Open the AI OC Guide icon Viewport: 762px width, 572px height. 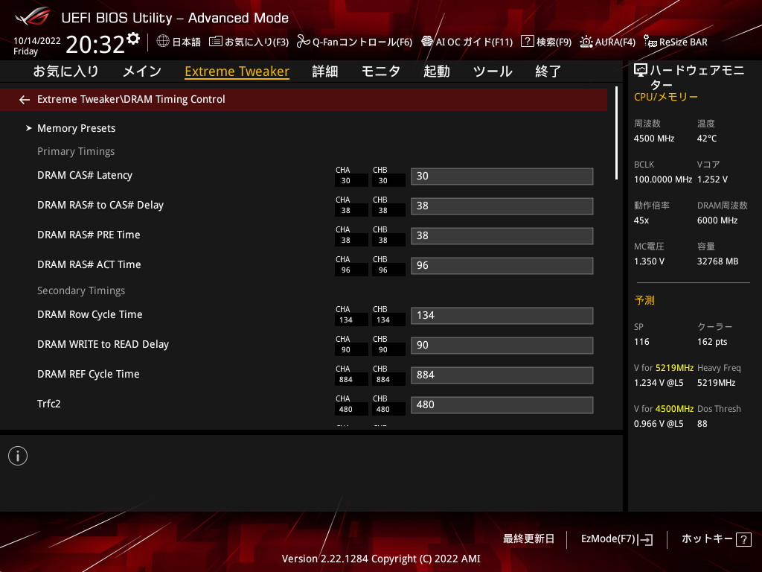[x=426, y=42]
